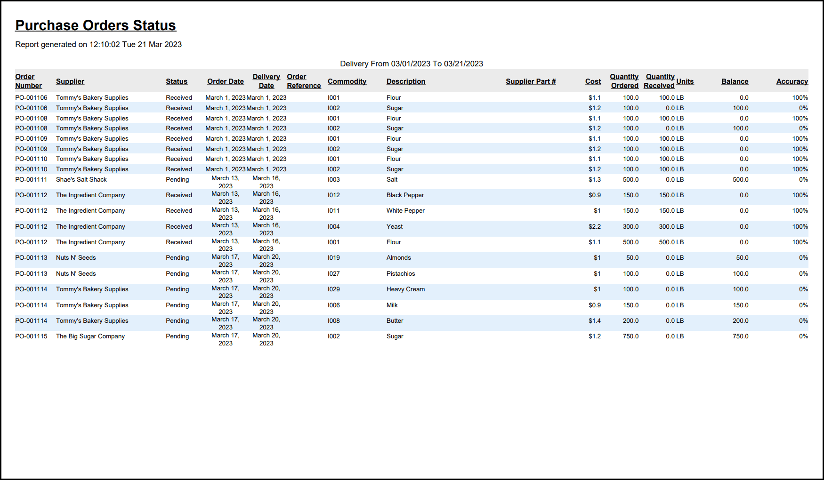This screenshot has width=824, height=480.
Task: Sort by the Description column header
Action: [x=405, y=81]
